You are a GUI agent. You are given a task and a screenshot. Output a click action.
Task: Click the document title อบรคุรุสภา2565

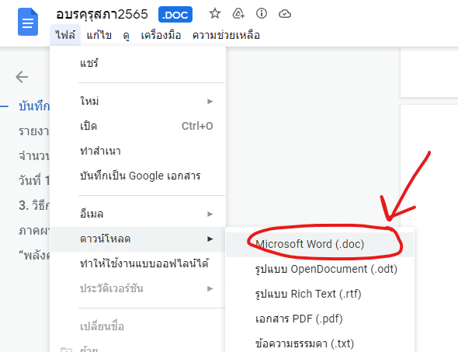102,14
